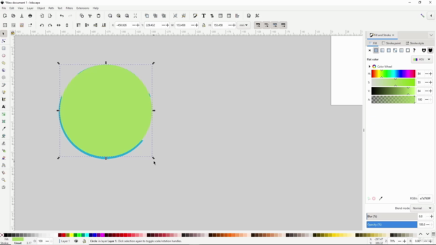Click the Cut scissors icon
The width and height of the screenshot is (436, 245).
(x=90, y=16)
